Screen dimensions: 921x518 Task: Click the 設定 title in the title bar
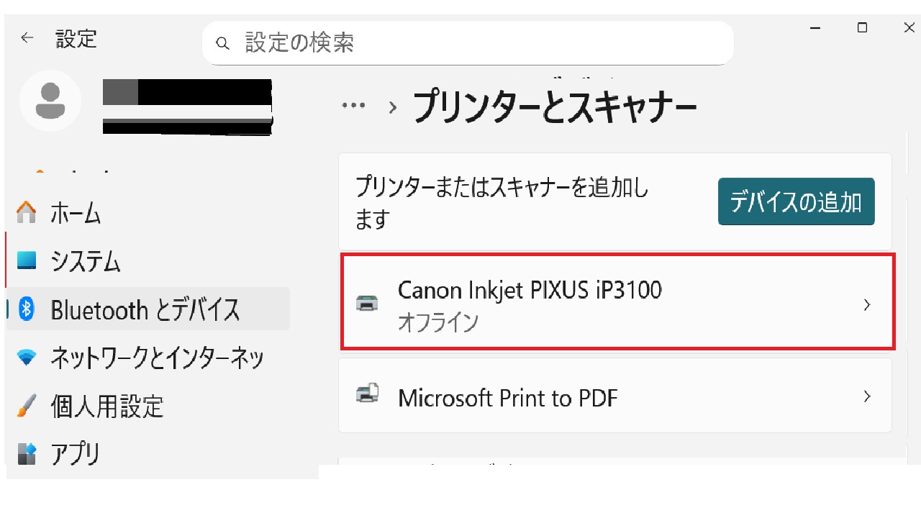coord(76,38)
